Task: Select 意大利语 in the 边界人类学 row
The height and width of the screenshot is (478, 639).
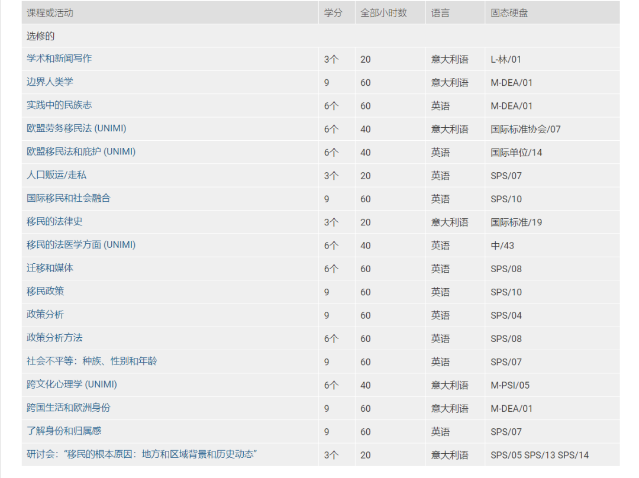Action: pos(450,83)
